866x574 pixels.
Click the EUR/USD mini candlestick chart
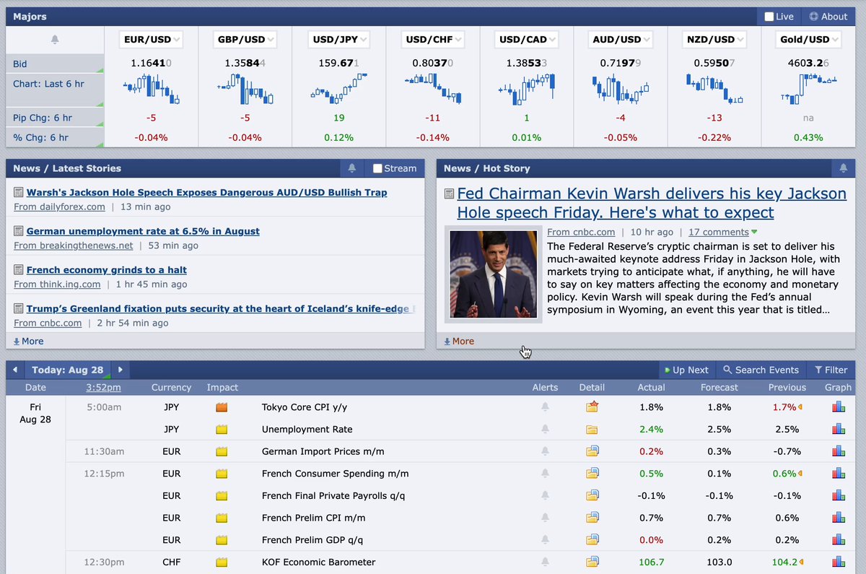pyautogui.click(x=152, y=89)
